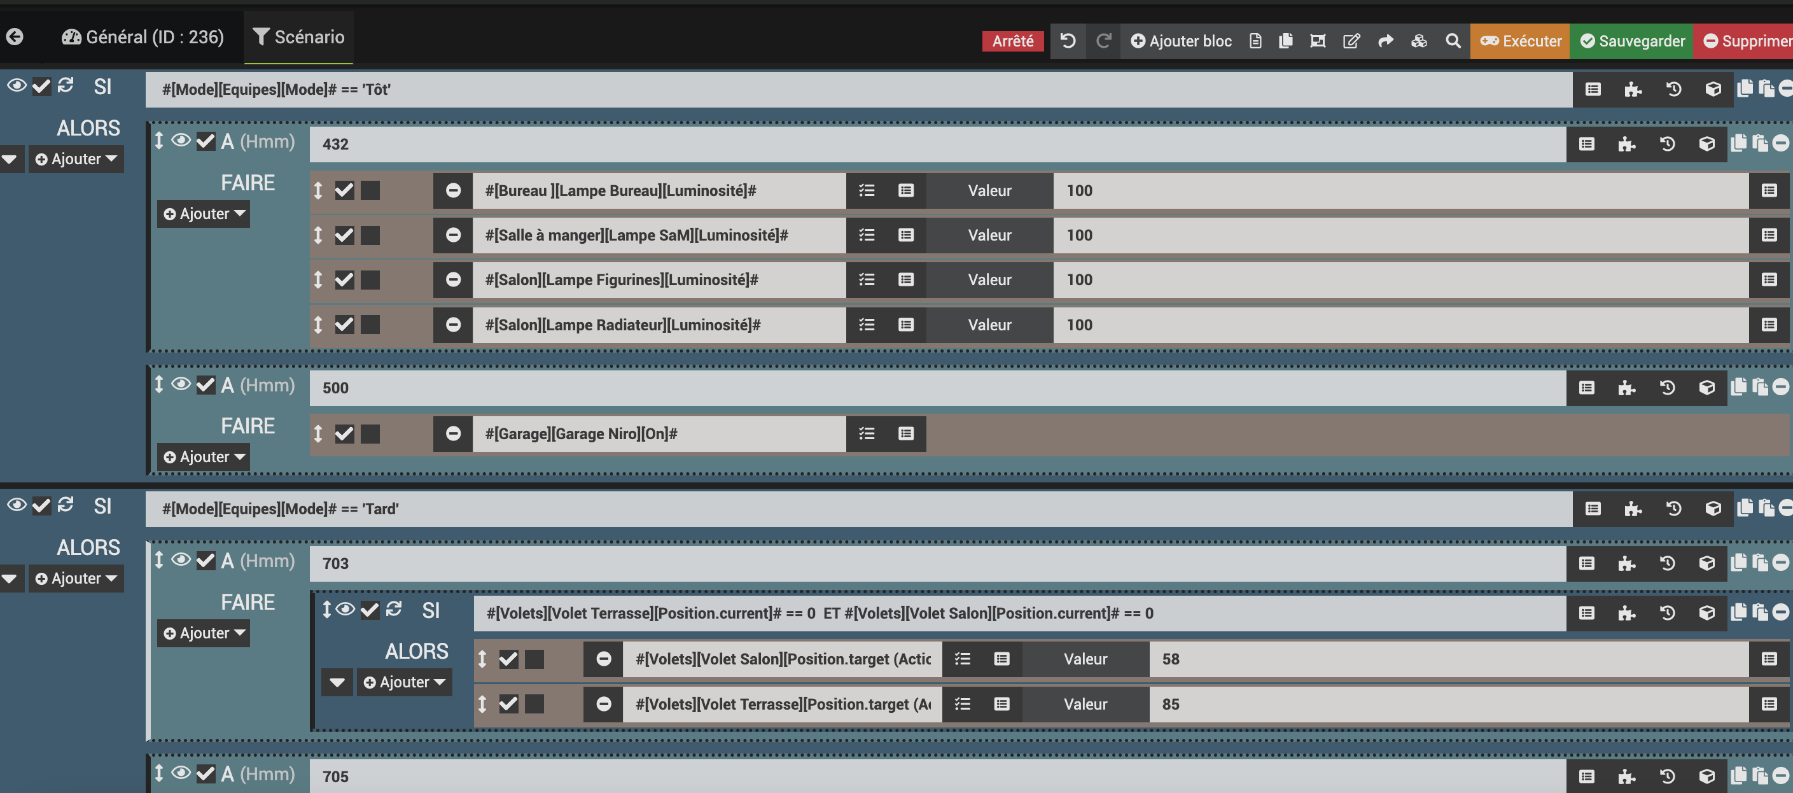Toggle repeat icon on nested Volets SI block

coord(394,609)
